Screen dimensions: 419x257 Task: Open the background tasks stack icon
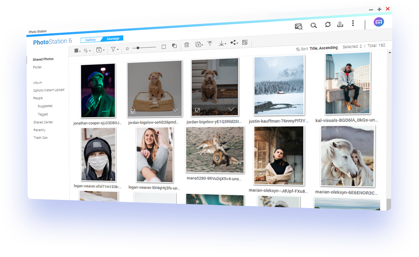[340, 24]
